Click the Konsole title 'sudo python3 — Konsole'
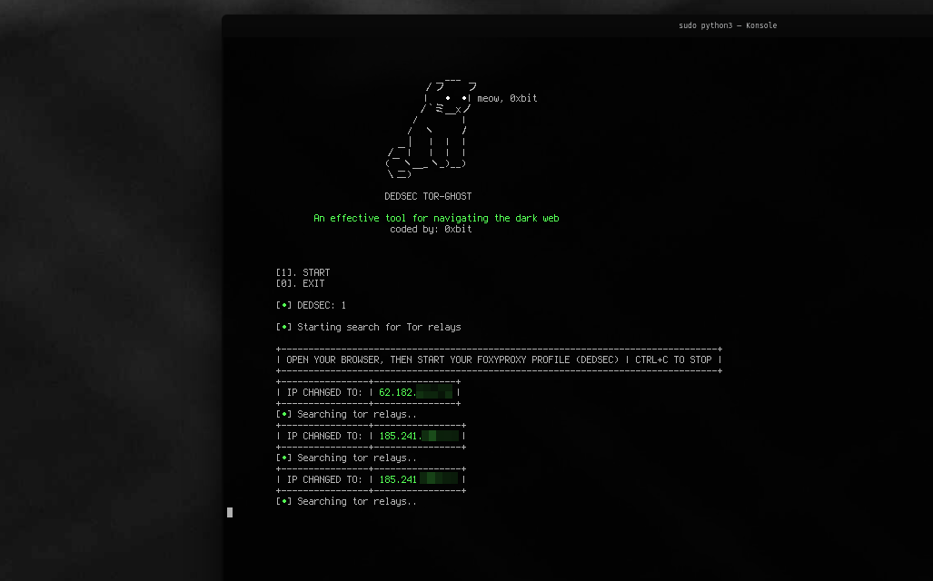 [x=728, y=25]
